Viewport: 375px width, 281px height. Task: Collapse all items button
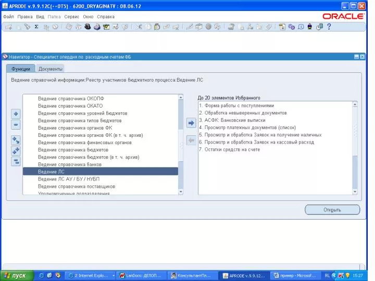point(16,161)
